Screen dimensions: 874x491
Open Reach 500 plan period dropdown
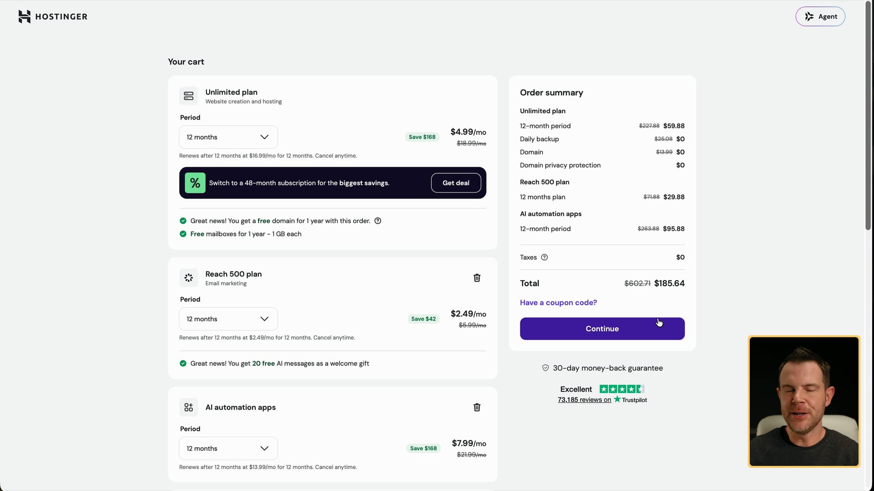tap(228, 319)
